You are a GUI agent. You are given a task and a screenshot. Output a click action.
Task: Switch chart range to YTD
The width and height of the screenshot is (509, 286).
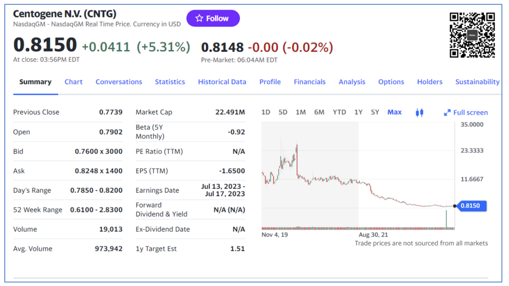(339, 112)
